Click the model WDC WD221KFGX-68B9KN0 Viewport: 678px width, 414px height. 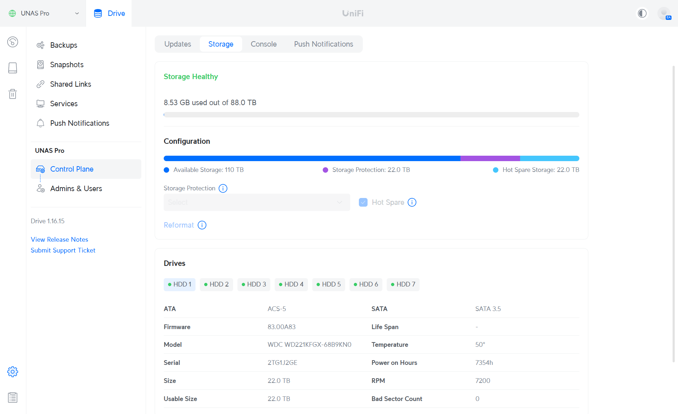(309, 345)
